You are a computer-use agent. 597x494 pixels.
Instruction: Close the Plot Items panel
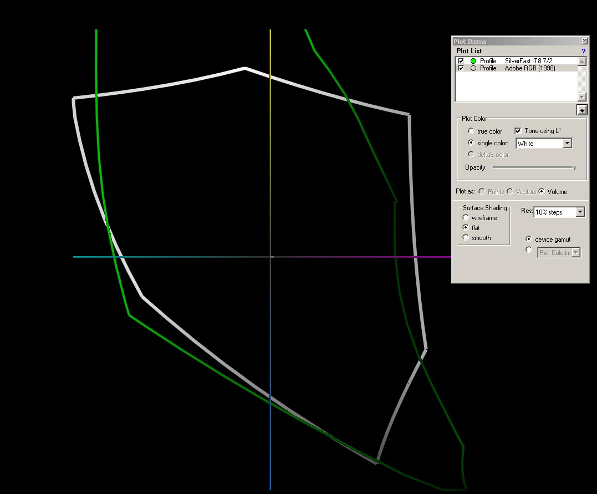coord(584,41)
